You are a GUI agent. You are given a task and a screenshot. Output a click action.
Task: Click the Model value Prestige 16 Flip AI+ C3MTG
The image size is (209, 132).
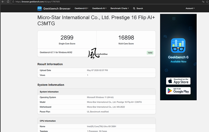click(114, 102)
